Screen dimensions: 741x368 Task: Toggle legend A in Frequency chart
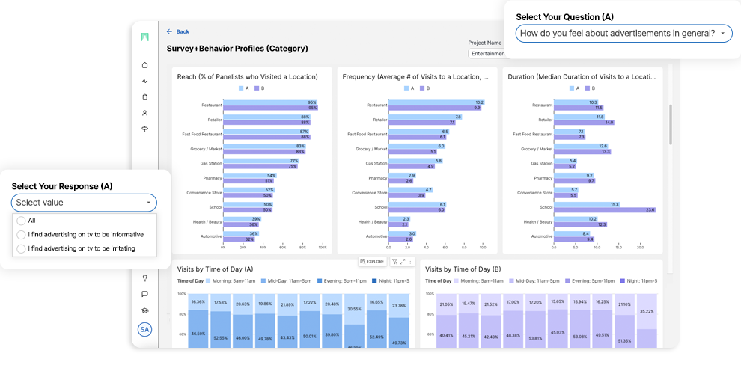coord(409,88)
